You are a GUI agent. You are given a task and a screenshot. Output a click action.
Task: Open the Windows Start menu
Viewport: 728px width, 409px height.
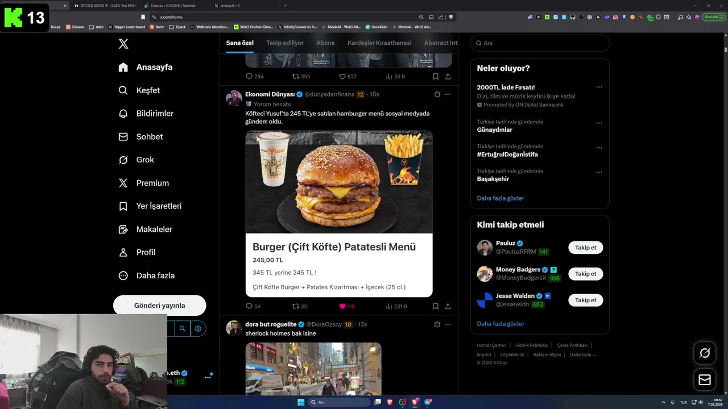coord(301,402)
